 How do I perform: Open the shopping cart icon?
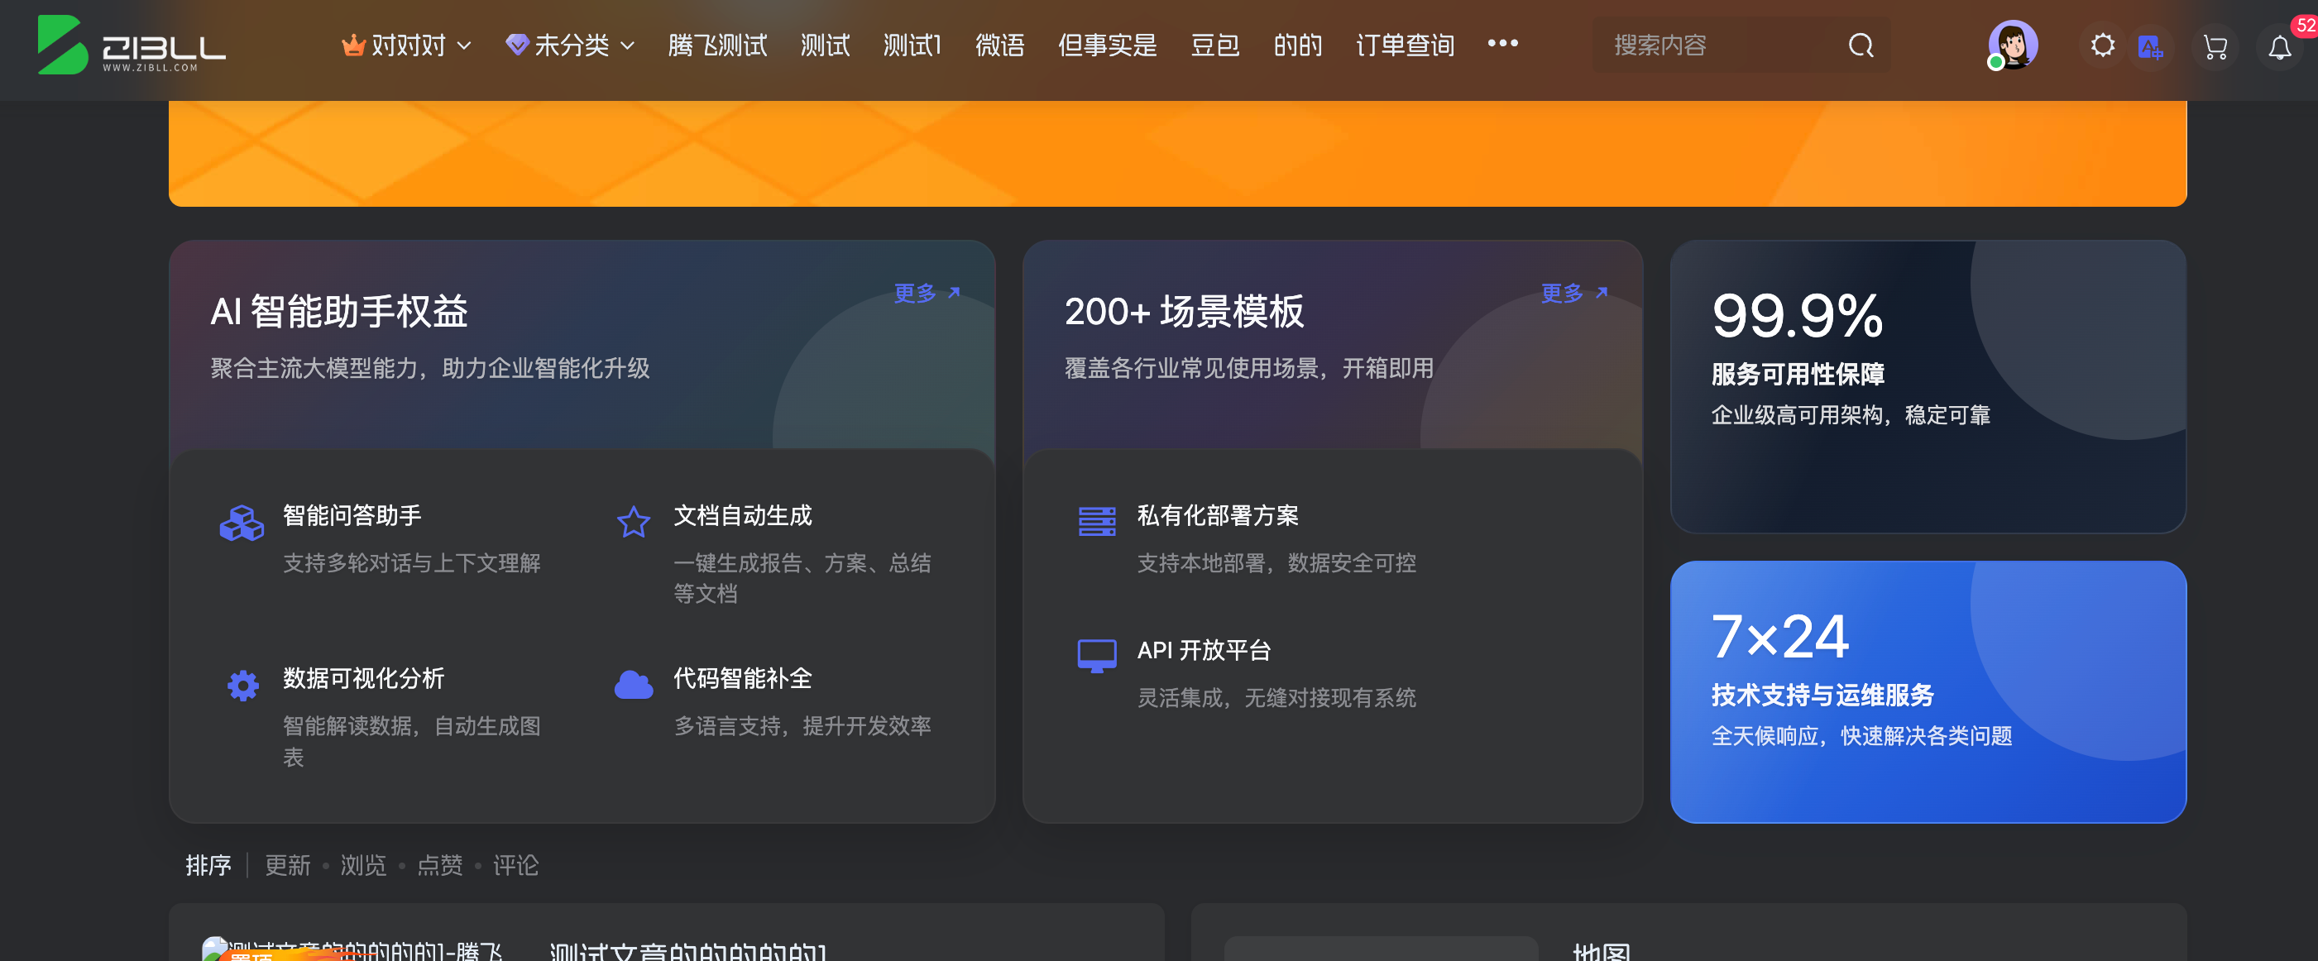(x=2215, y=47)
